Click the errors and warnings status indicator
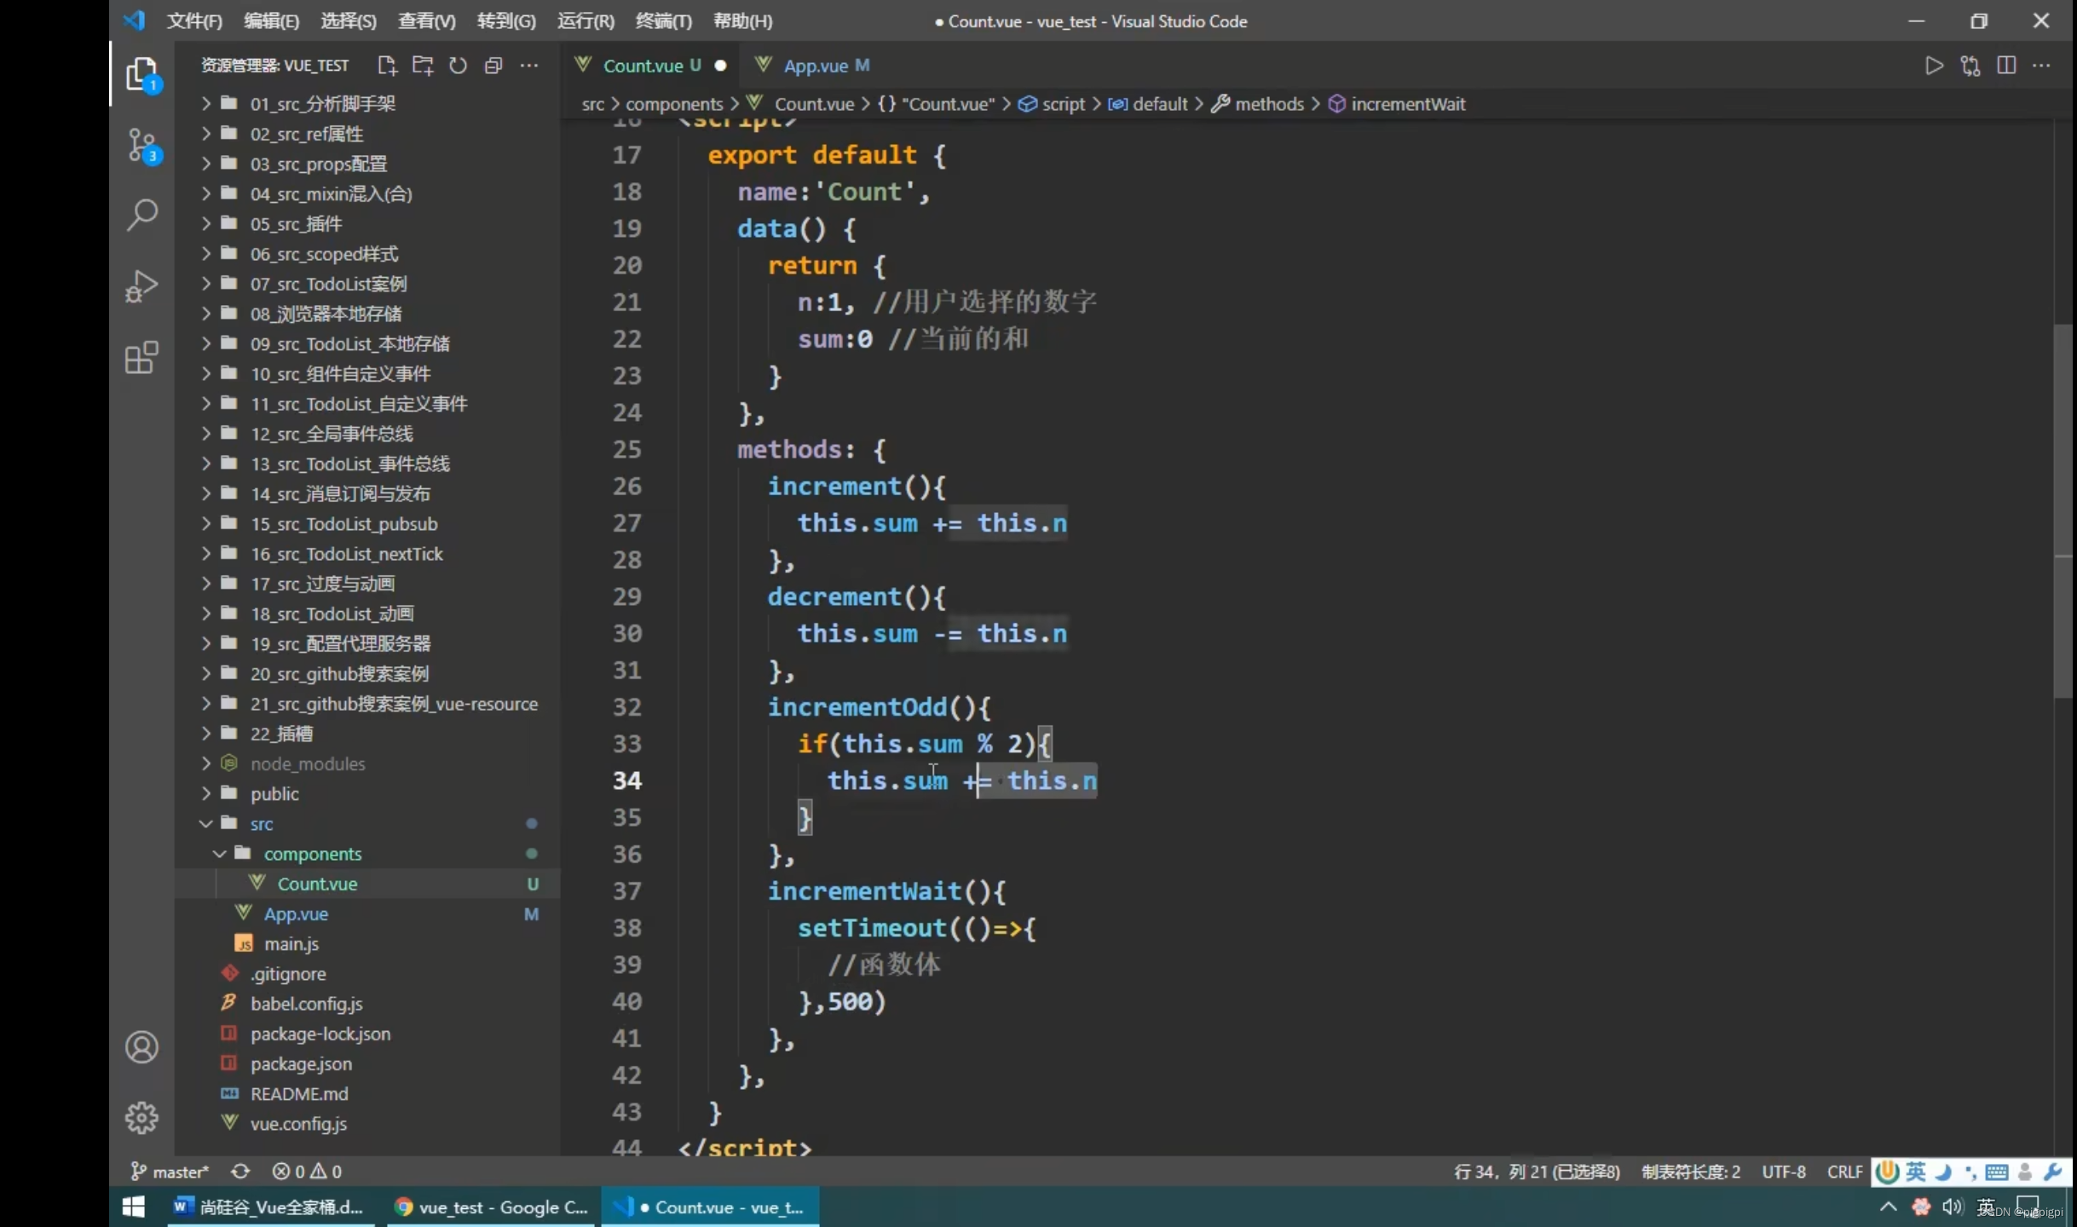This screenshot has height=1227, width=2077. (x=307, y=1172)
